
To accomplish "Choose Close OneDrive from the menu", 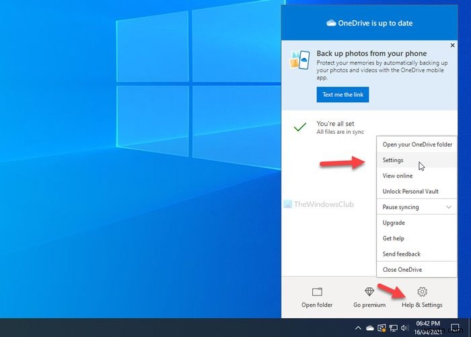I will pyautogui.click(x=416, y=270).
